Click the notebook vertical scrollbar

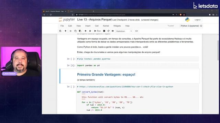pyautogui.click(x=218, y=50)
